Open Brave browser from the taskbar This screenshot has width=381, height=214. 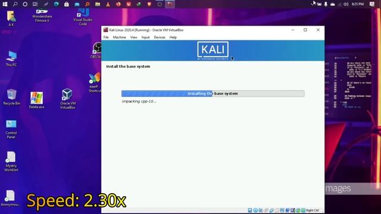149,4
